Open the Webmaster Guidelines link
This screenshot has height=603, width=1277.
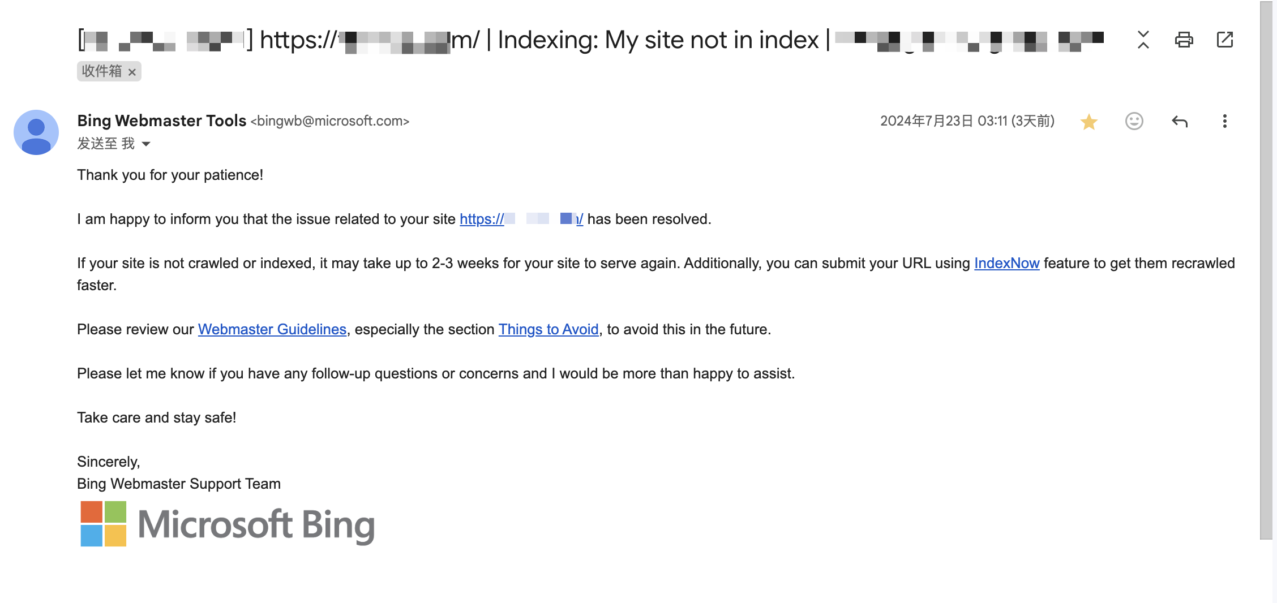(x=272, y=329)
